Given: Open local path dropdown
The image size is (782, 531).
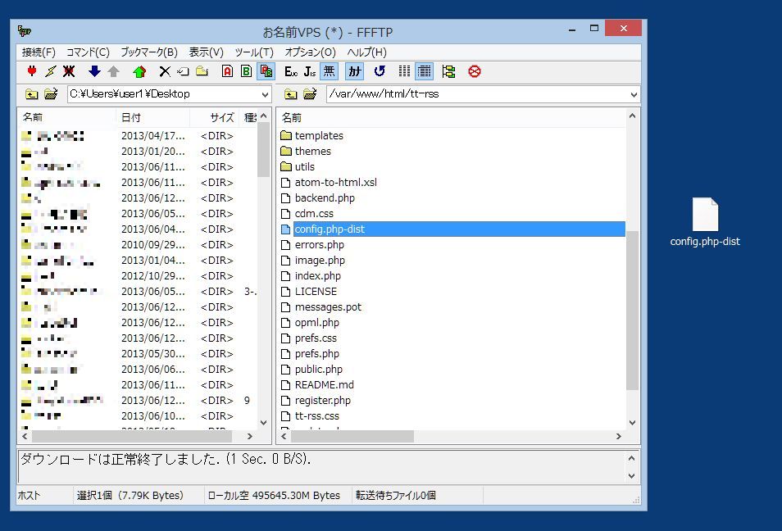Looking at the screenshot, I should coord(265,94).
